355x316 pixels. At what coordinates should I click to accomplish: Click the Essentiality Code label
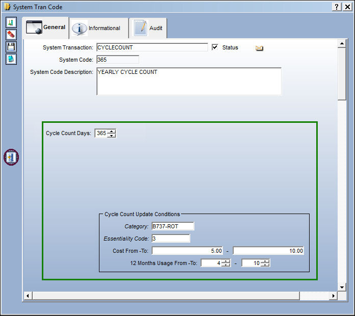126,239
